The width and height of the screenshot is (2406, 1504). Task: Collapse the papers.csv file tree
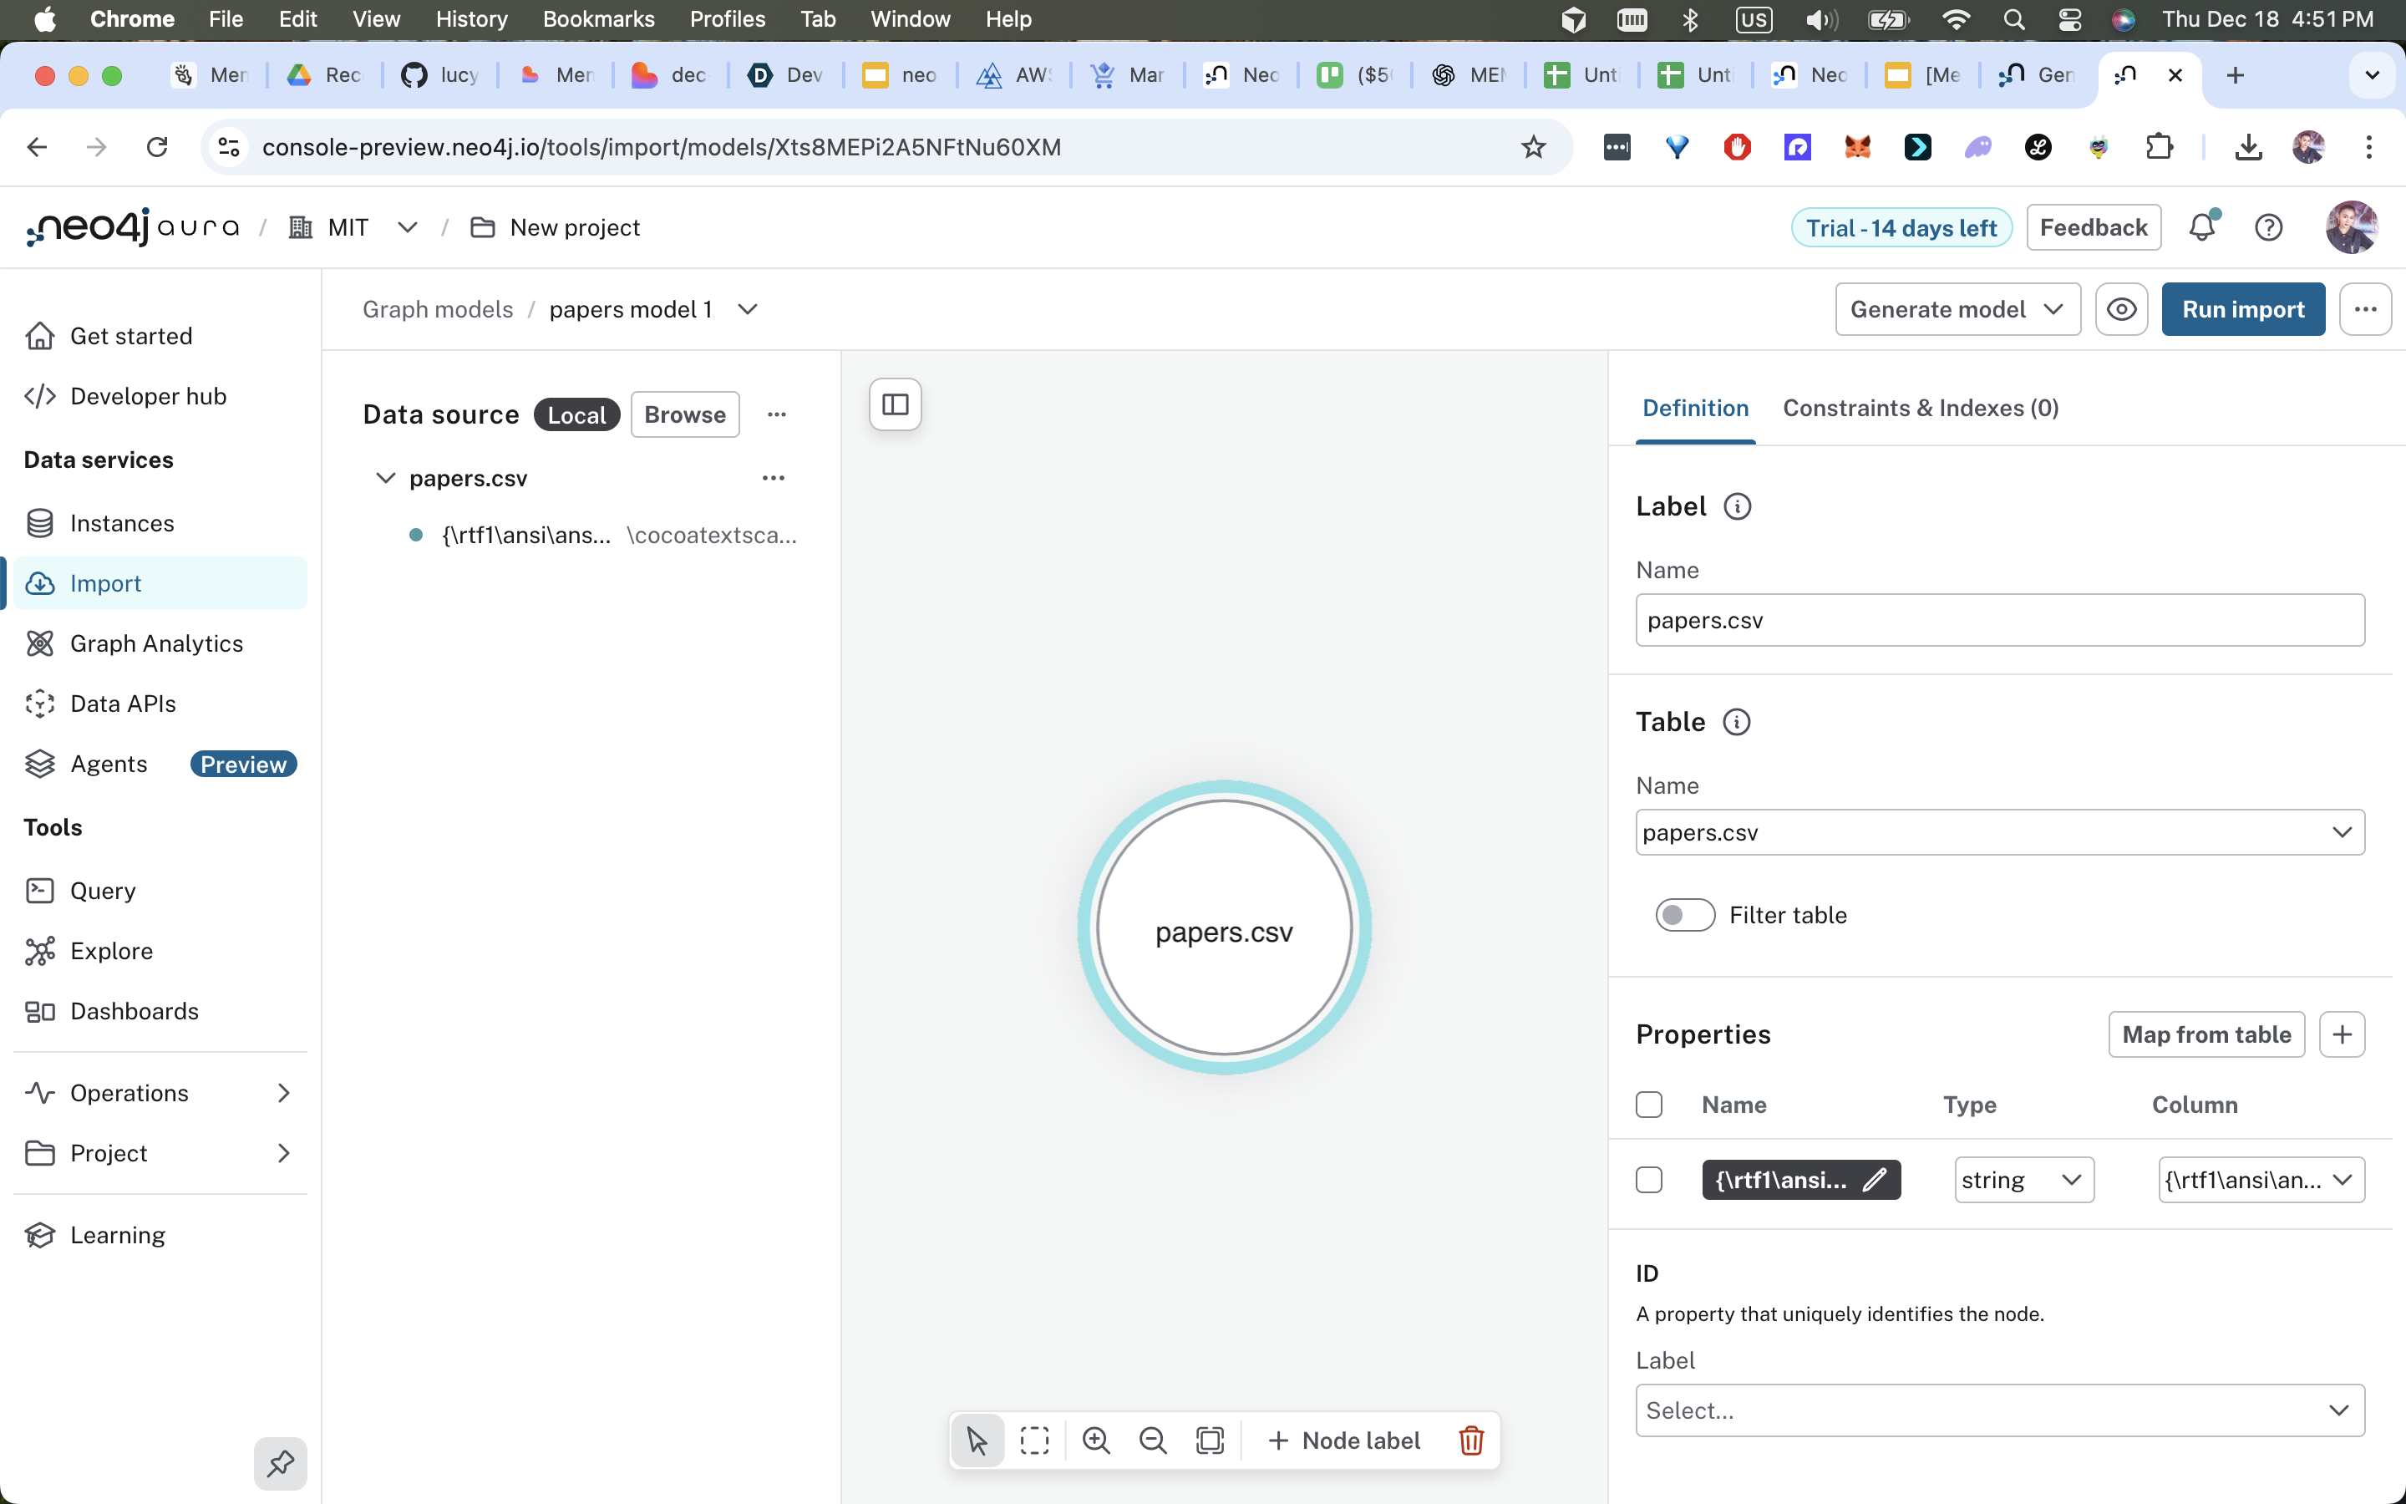click(386, 479)
